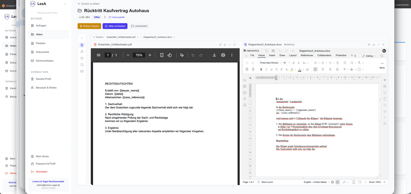
Task: Rotate the PDF page
Action: [170, 55]
